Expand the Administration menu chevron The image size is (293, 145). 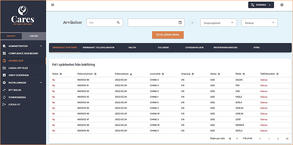[41, 46]
